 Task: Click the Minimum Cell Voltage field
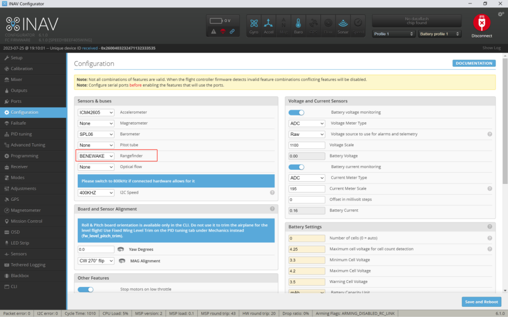click(307, 260)
